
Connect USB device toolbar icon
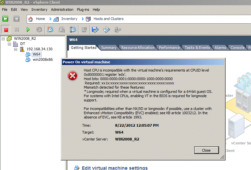(118, 30)
